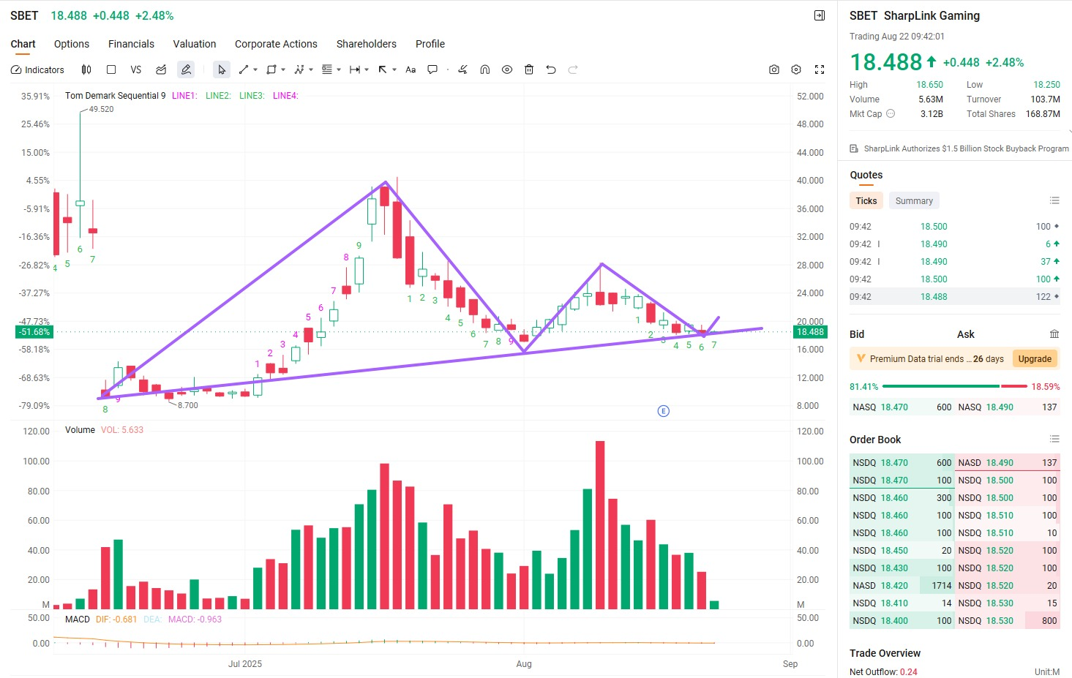This screenshot has width=1072, height=678.
Task: Select the NASD 18.420 bid row with 1714
Action: point(902,586)
